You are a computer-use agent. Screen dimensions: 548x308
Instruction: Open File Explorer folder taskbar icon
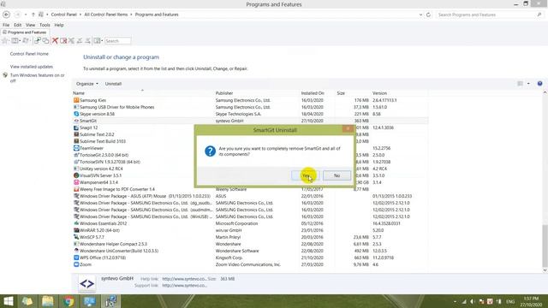[x=48, y=301]
